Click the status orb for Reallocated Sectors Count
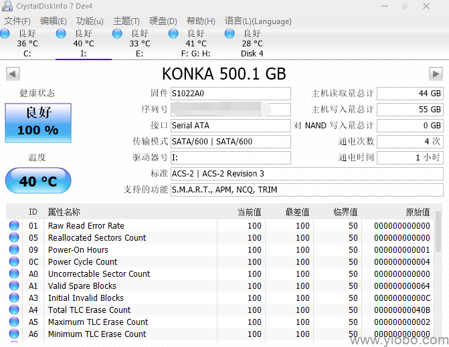 click(14, 237)
